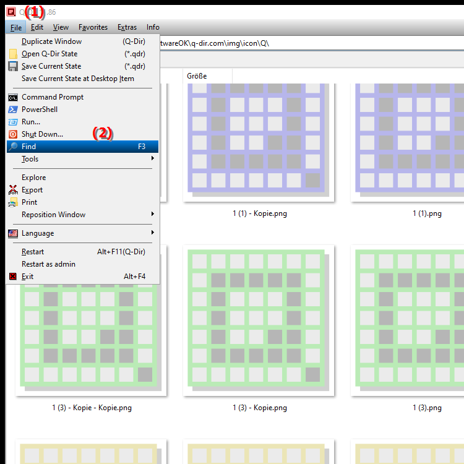
Task: Click file name 1 (3) - Kopie - Kopie.png
Action: [x=92, y=408]
